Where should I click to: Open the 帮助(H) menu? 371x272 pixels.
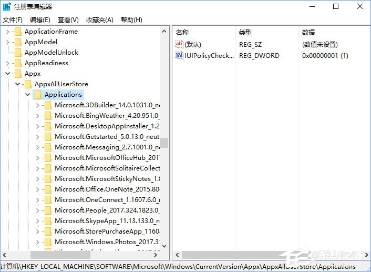tap(131, 20)
